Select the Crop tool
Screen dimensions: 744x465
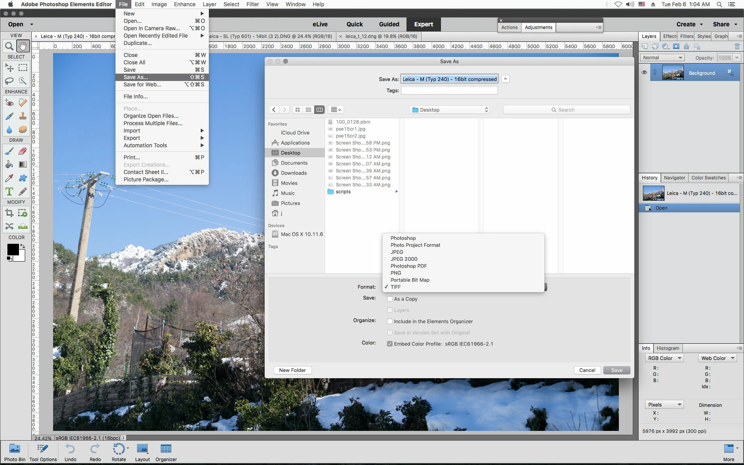tap(9, 213)
